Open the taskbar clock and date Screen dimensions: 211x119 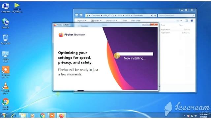pyautogui.click(x=203, y=116)
